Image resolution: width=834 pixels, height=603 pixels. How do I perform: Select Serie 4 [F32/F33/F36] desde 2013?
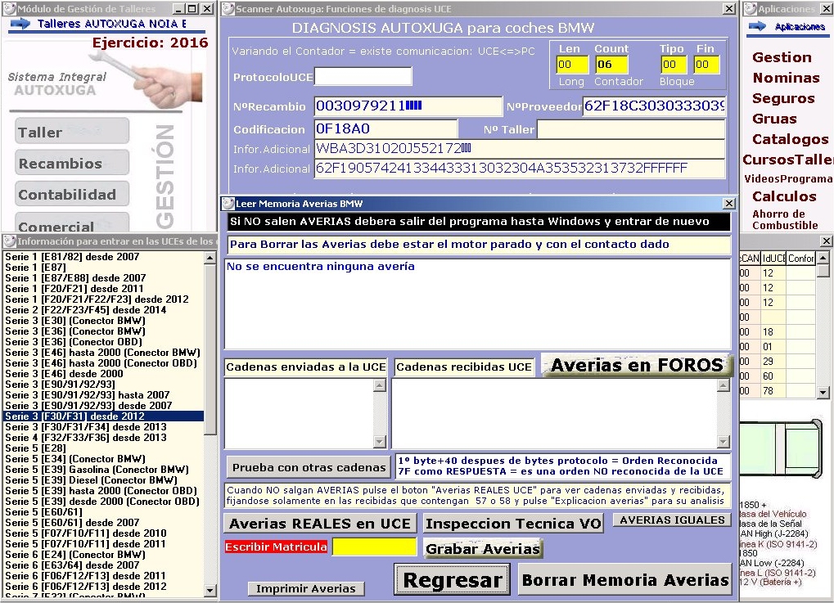coord(104,438)
